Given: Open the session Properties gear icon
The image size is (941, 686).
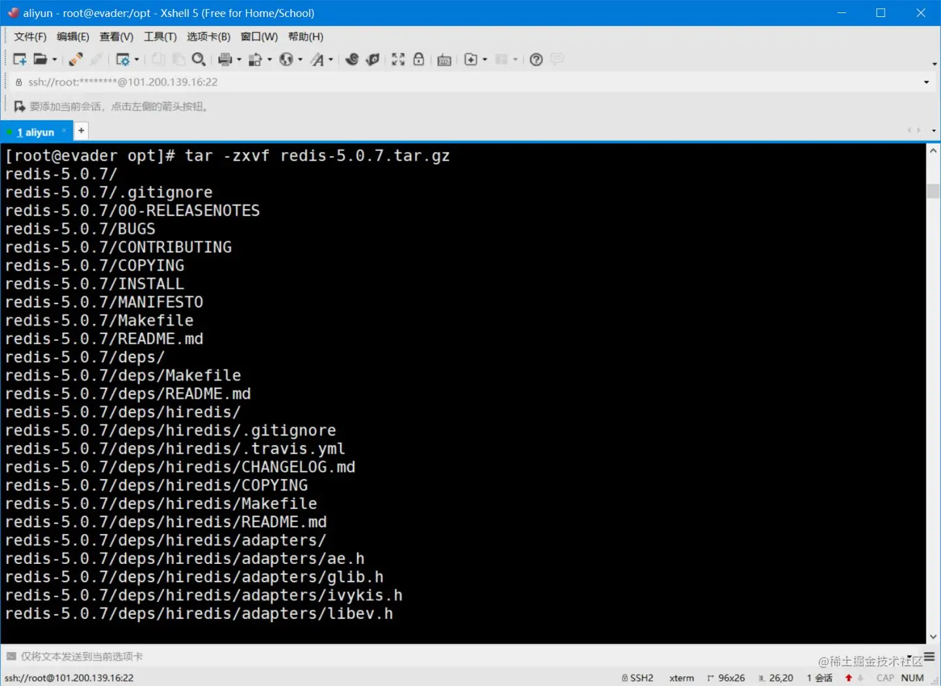Looking at the screenshot, I should coord(122,59).
